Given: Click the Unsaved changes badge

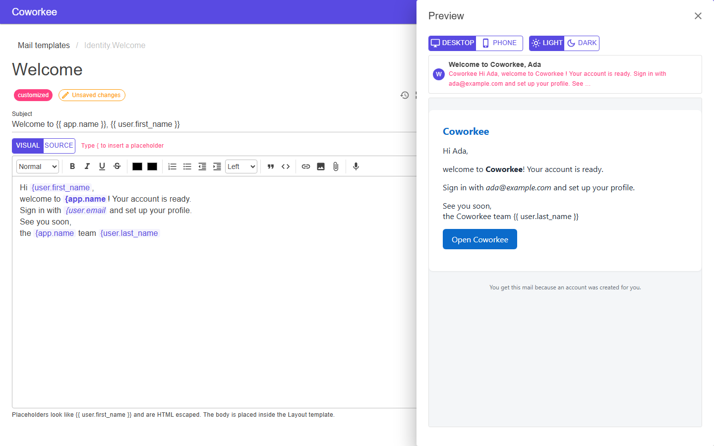Looking at the screenshot, I should (x=92, y=95).
